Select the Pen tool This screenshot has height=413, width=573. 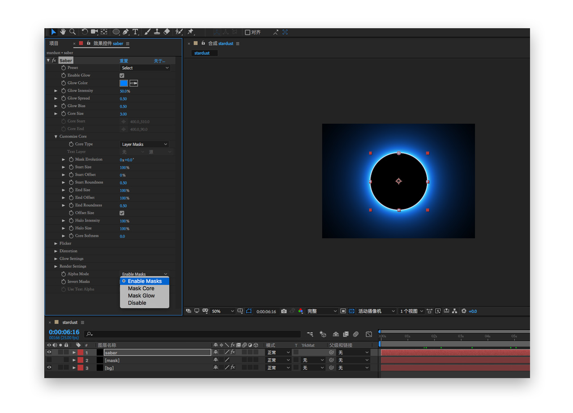coord(126,32)
